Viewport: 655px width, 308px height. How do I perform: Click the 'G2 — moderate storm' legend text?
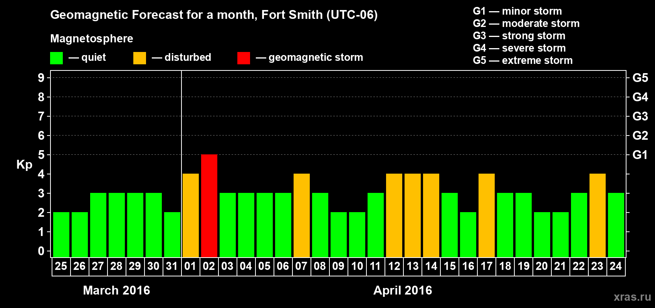pos(526,23)
